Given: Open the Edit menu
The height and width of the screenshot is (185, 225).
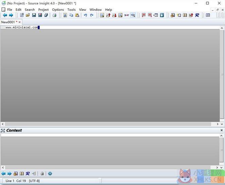Looking at the screenshot, I should tap(18, 9).
